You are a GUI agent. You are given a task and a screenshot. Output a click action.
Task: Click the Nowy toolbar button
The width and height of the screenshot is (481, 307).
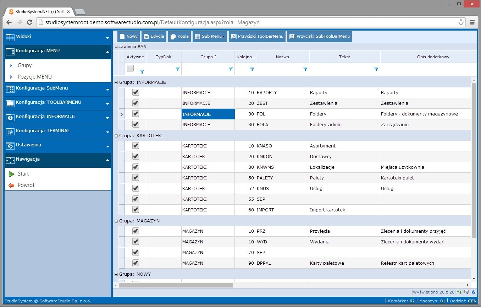(128, 37)
